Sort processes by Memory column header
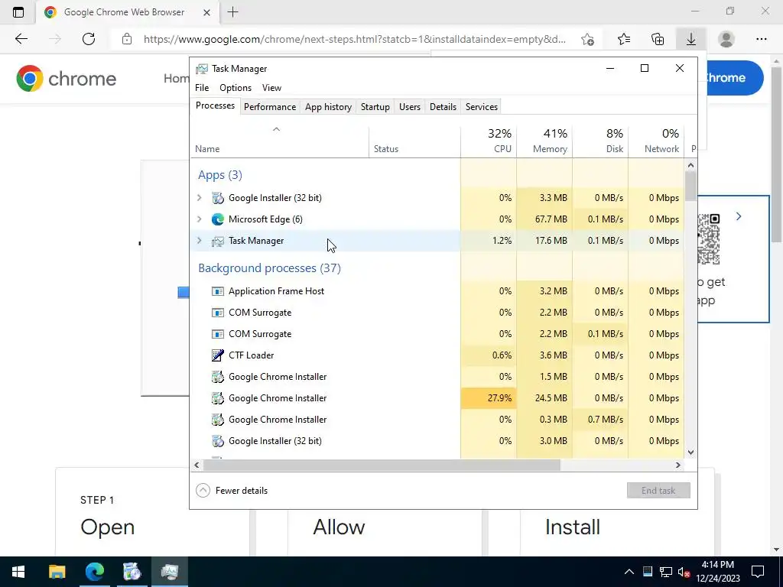The image size is (783, 587). click(x=544, y=141)
